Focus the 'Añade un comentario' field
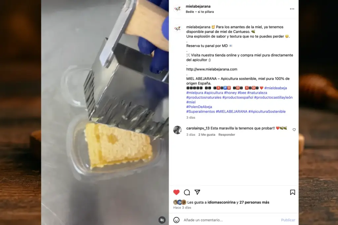The image size is (338, 225). click(231, 220)
